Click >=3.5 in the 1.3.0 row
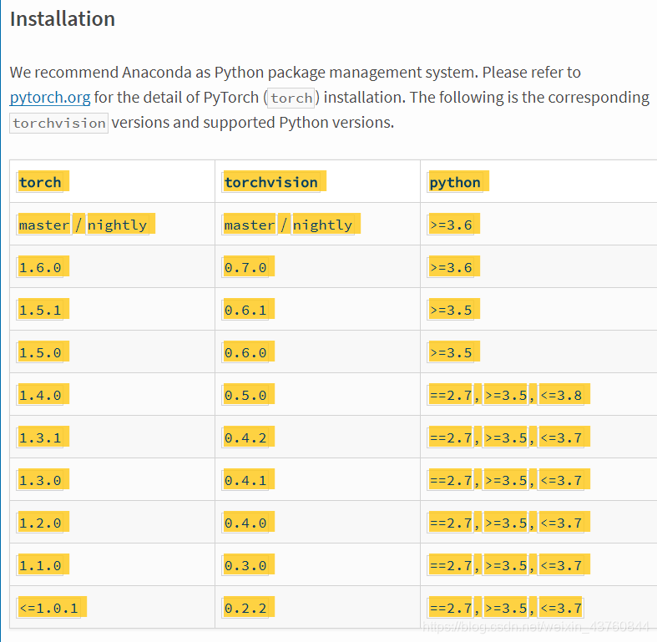Screen dimensions: 657x642 coord(506,480)
